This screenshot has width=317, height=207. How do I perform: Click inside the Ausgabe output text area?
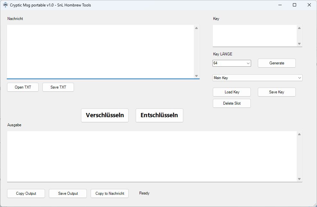(x=152, y=156)
